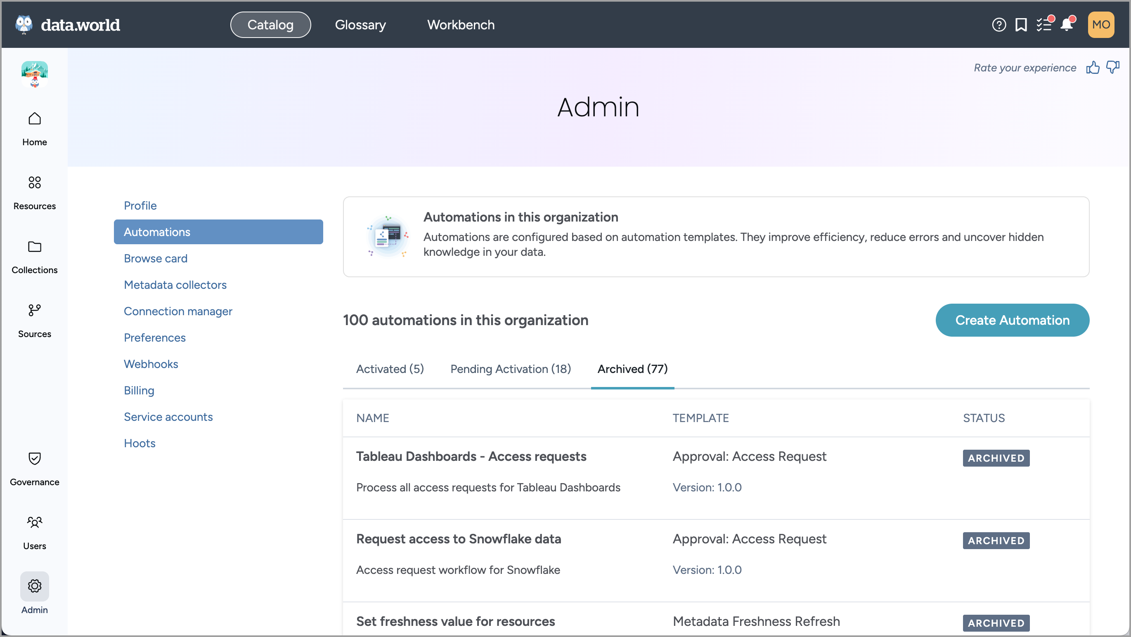Open the Tableau Dashboards - Access requests automation

click(471, 456)
